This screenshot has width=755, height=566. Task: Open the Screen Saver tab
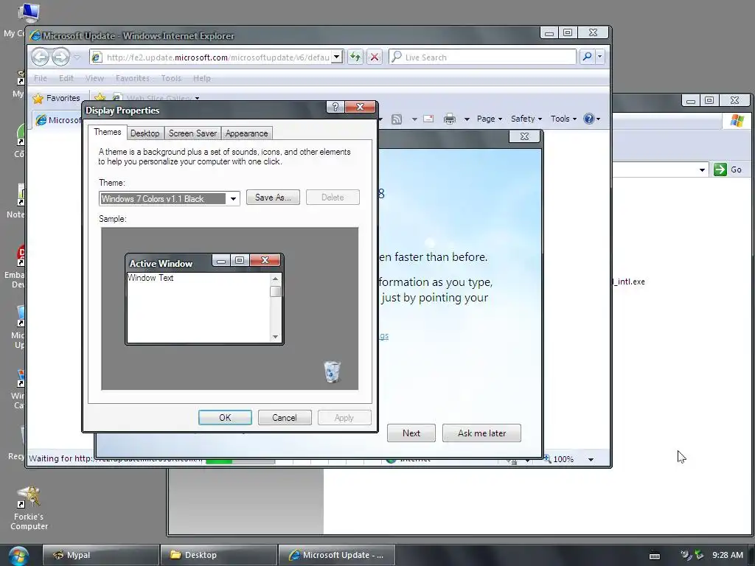click(x=192, y=133)
